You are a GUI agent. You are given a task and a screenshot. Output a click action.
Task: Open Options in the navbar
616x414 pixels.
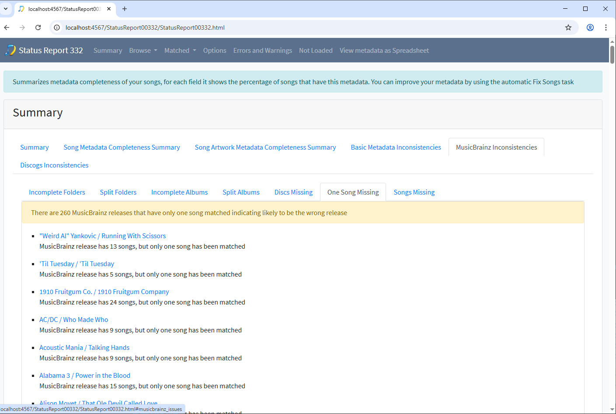click(x=215, y=51)
